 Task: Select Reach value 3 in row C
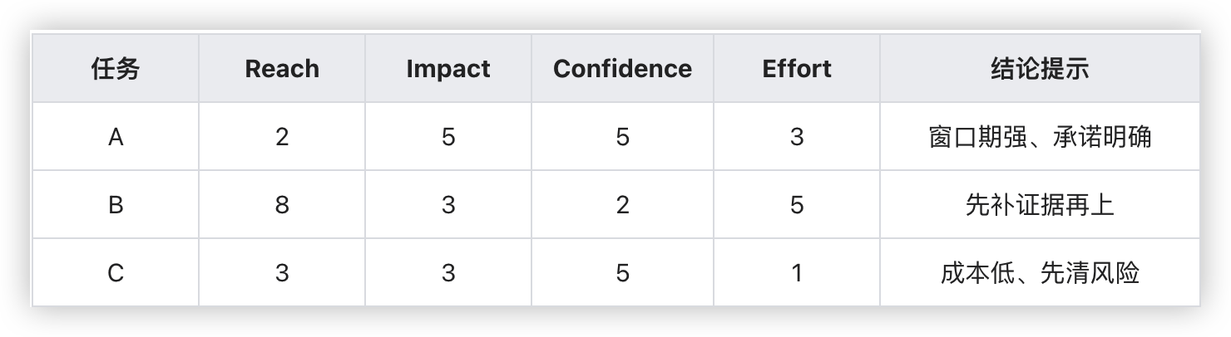pos(282,273)
